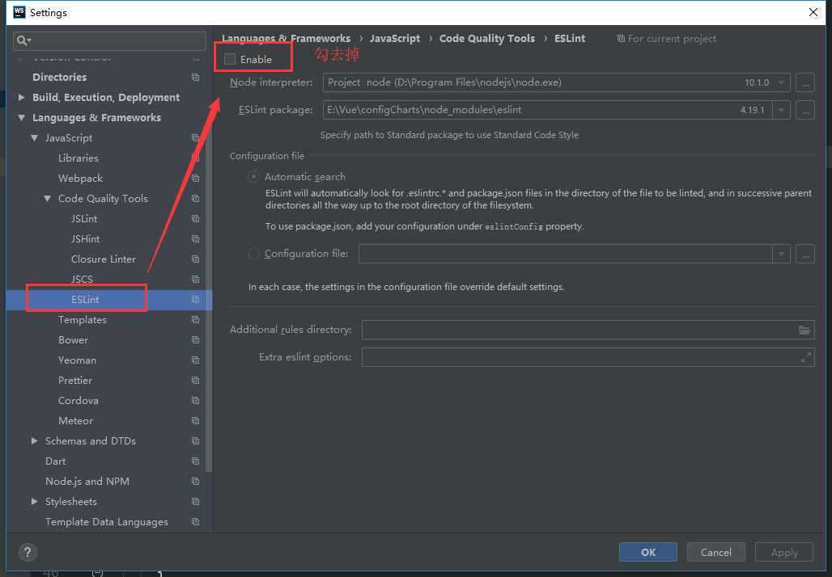Click project-level icon beside Bower
832x577 pixels.
(x=195, y=340)
